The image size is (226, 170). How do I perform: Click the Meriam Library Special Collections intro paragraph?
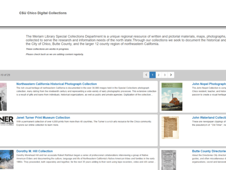126,40
